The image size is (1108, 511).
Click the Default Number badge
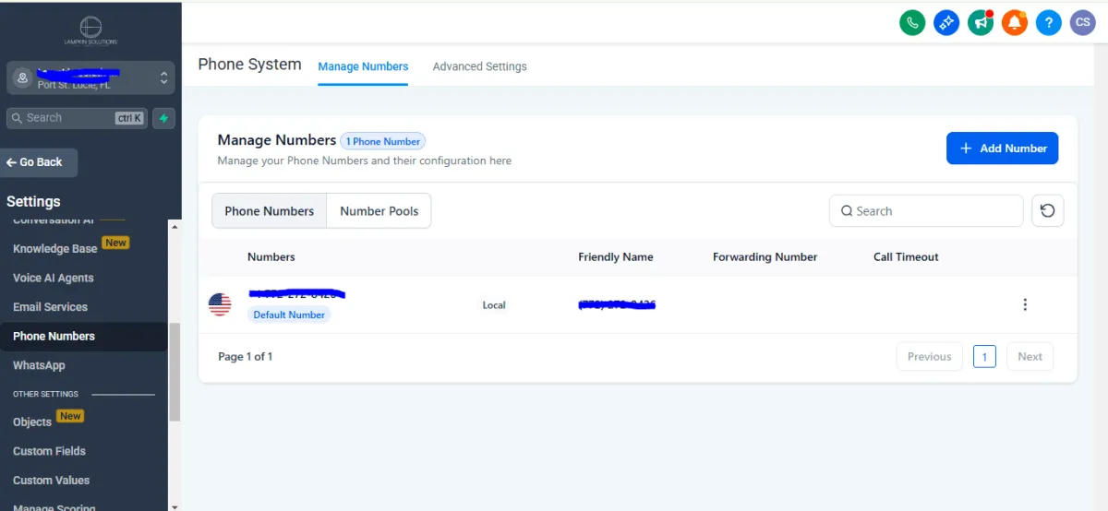[x=289, y=315]
